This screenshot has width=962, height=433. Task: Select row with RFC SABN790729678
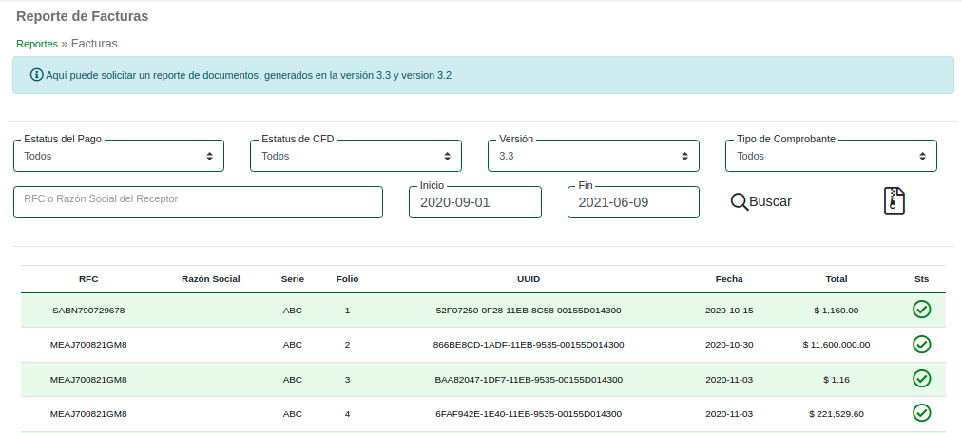click(x=88, y=311)
